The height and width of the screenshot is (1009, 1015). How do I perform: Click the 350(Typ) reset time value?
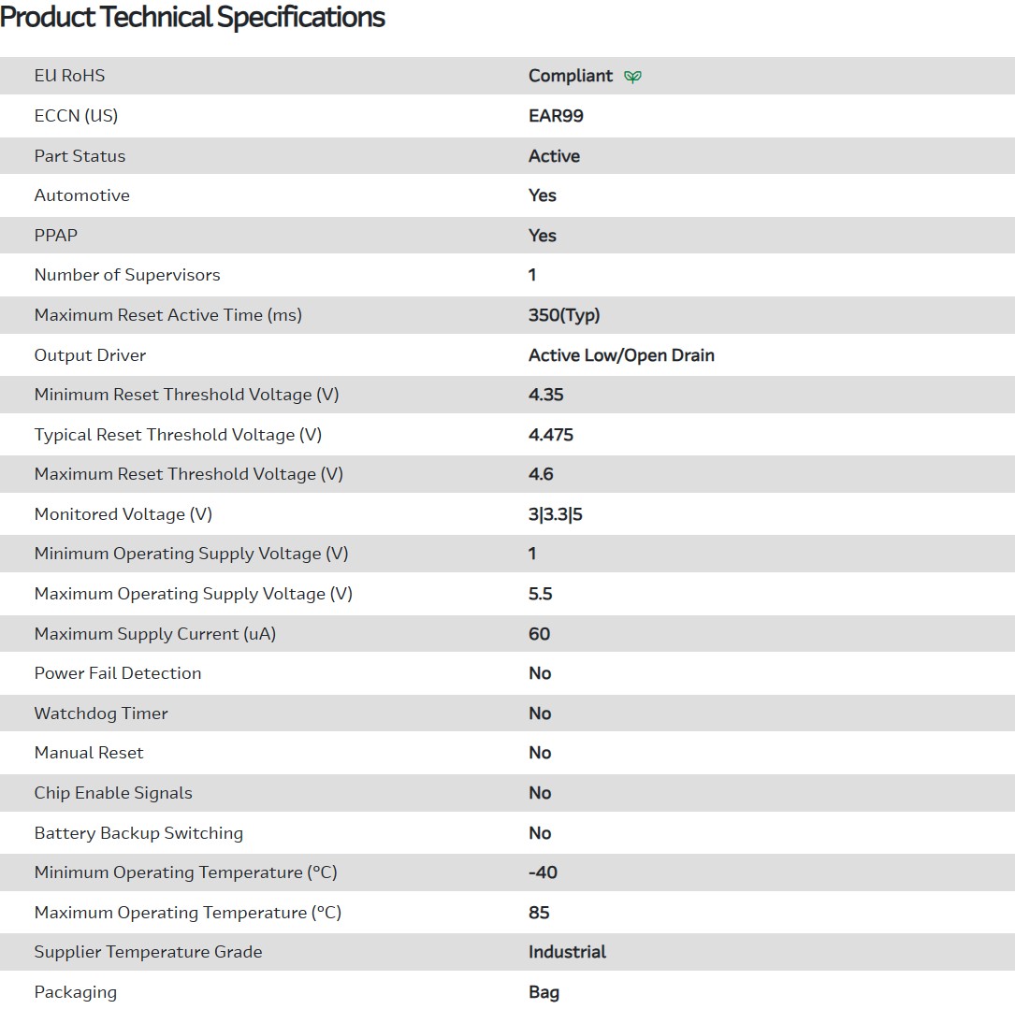coord(564,315)
